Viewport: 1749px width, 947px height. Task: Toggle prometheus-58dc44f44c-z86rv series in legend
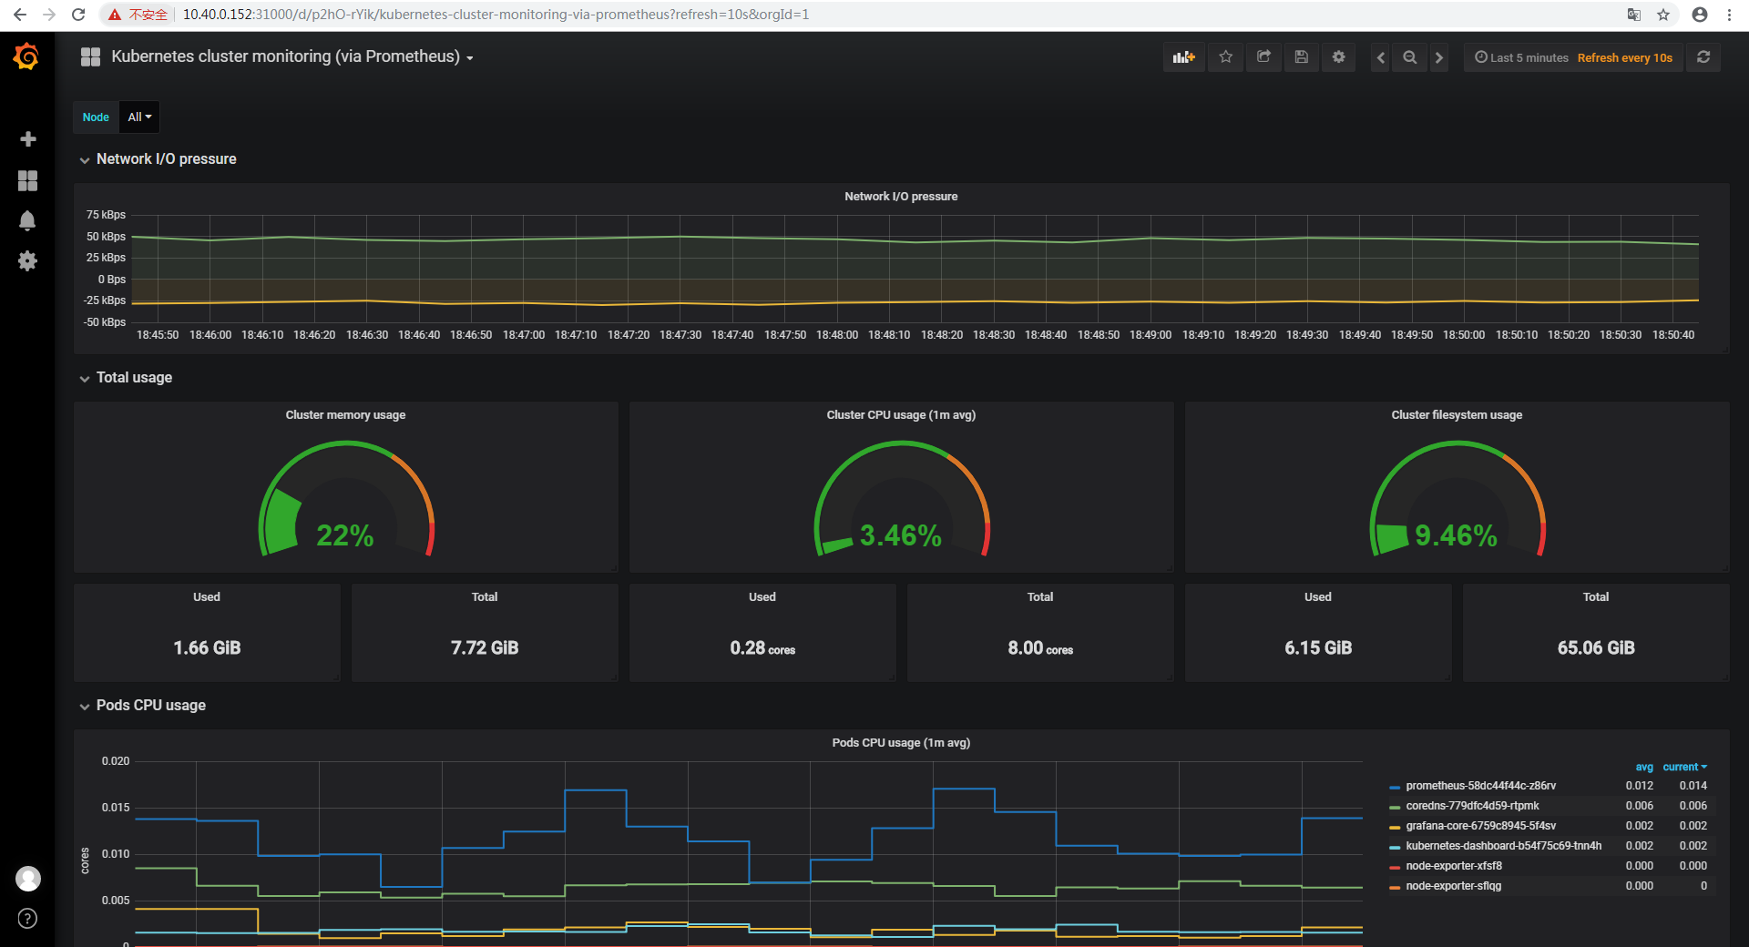pyautogui.click(x=1480, y=786)
